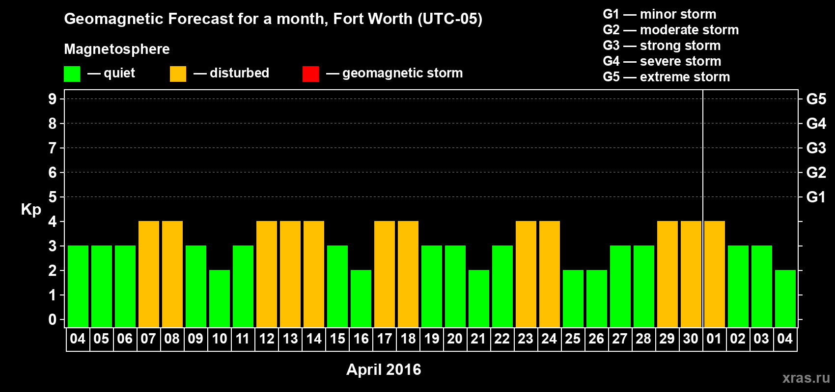Click the 'Magnetosphere' heading
This screenshot has width=835, height=392.
tap(117, 49)
